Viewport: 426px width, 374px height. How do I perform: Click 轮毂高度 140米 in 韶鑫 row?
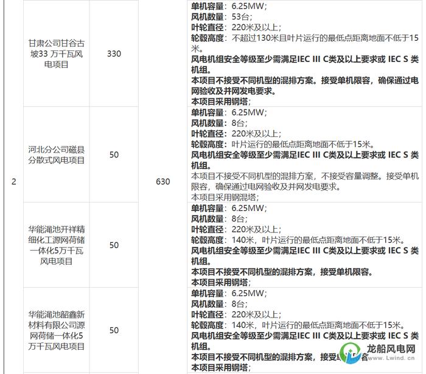click(x=298, y=325)
